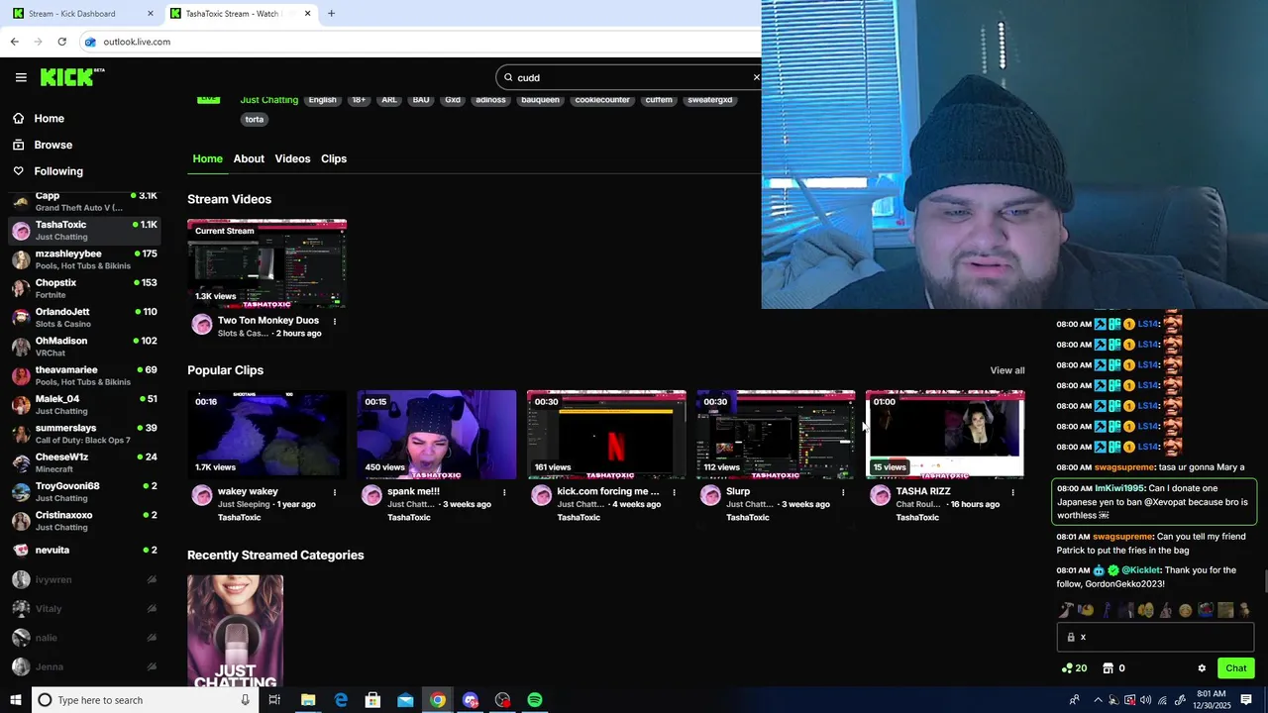Open the hamburger sidebar menu

(x=21, y=77)
